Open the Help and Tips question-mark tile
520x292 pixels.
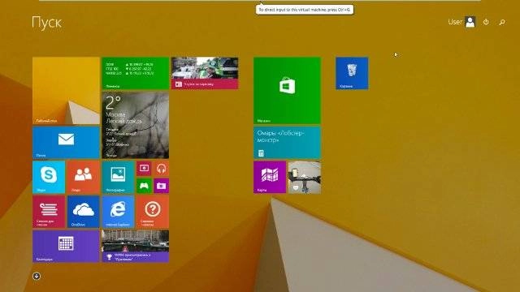[153, 212]
